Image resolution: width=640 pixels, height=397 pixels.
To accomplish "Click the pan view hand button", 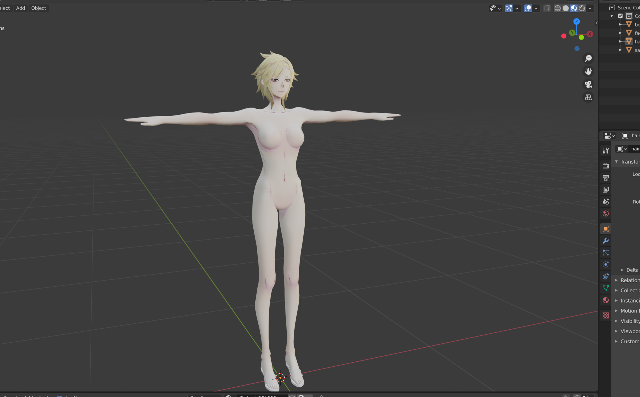I will click(x=588, y=71).
